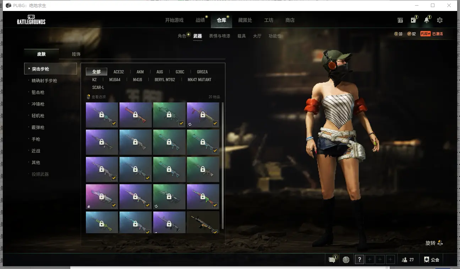This screenshot has height=269, width=460.
Task: Toggle the checkmark on row one's third skin
Action: [181, 123]
